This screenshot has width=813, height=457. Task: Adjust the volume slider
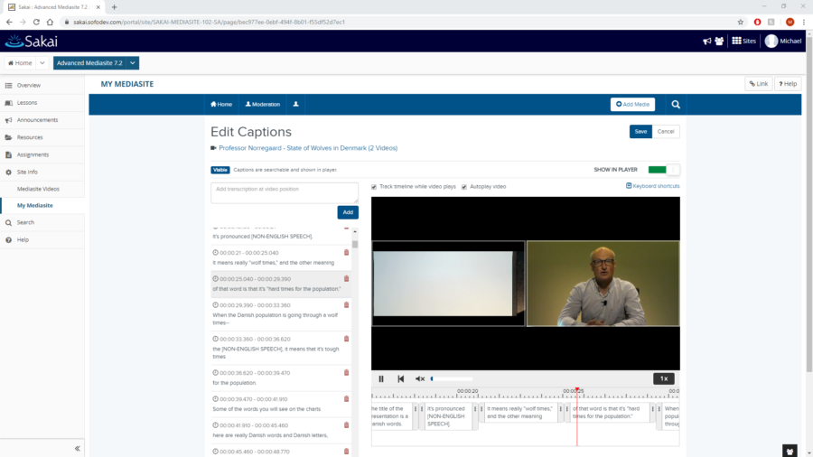(452, 378)
